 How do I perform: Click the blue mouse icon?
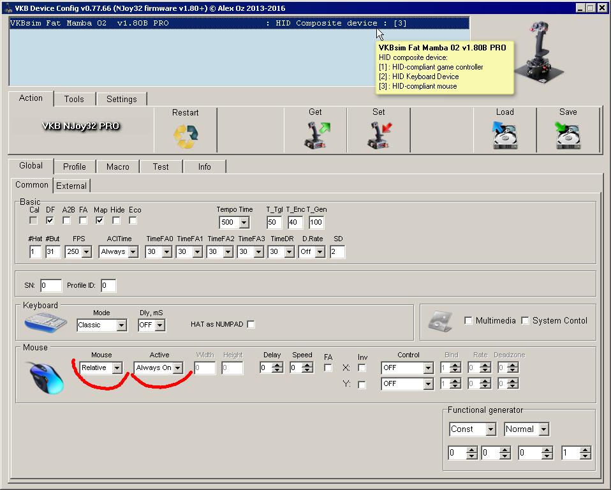[46, 378]
